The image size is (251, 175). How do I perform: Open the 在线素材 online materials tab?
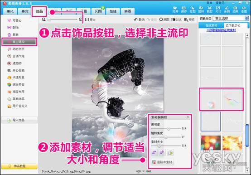pos(211,25)
